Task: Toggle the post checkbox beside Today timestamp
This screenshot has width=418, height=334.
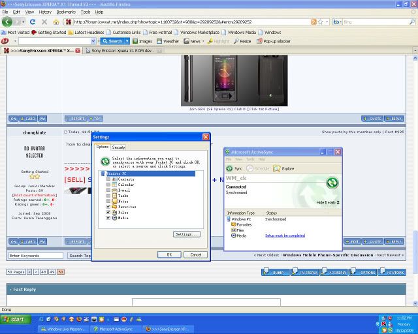Action: click(65, 132)
